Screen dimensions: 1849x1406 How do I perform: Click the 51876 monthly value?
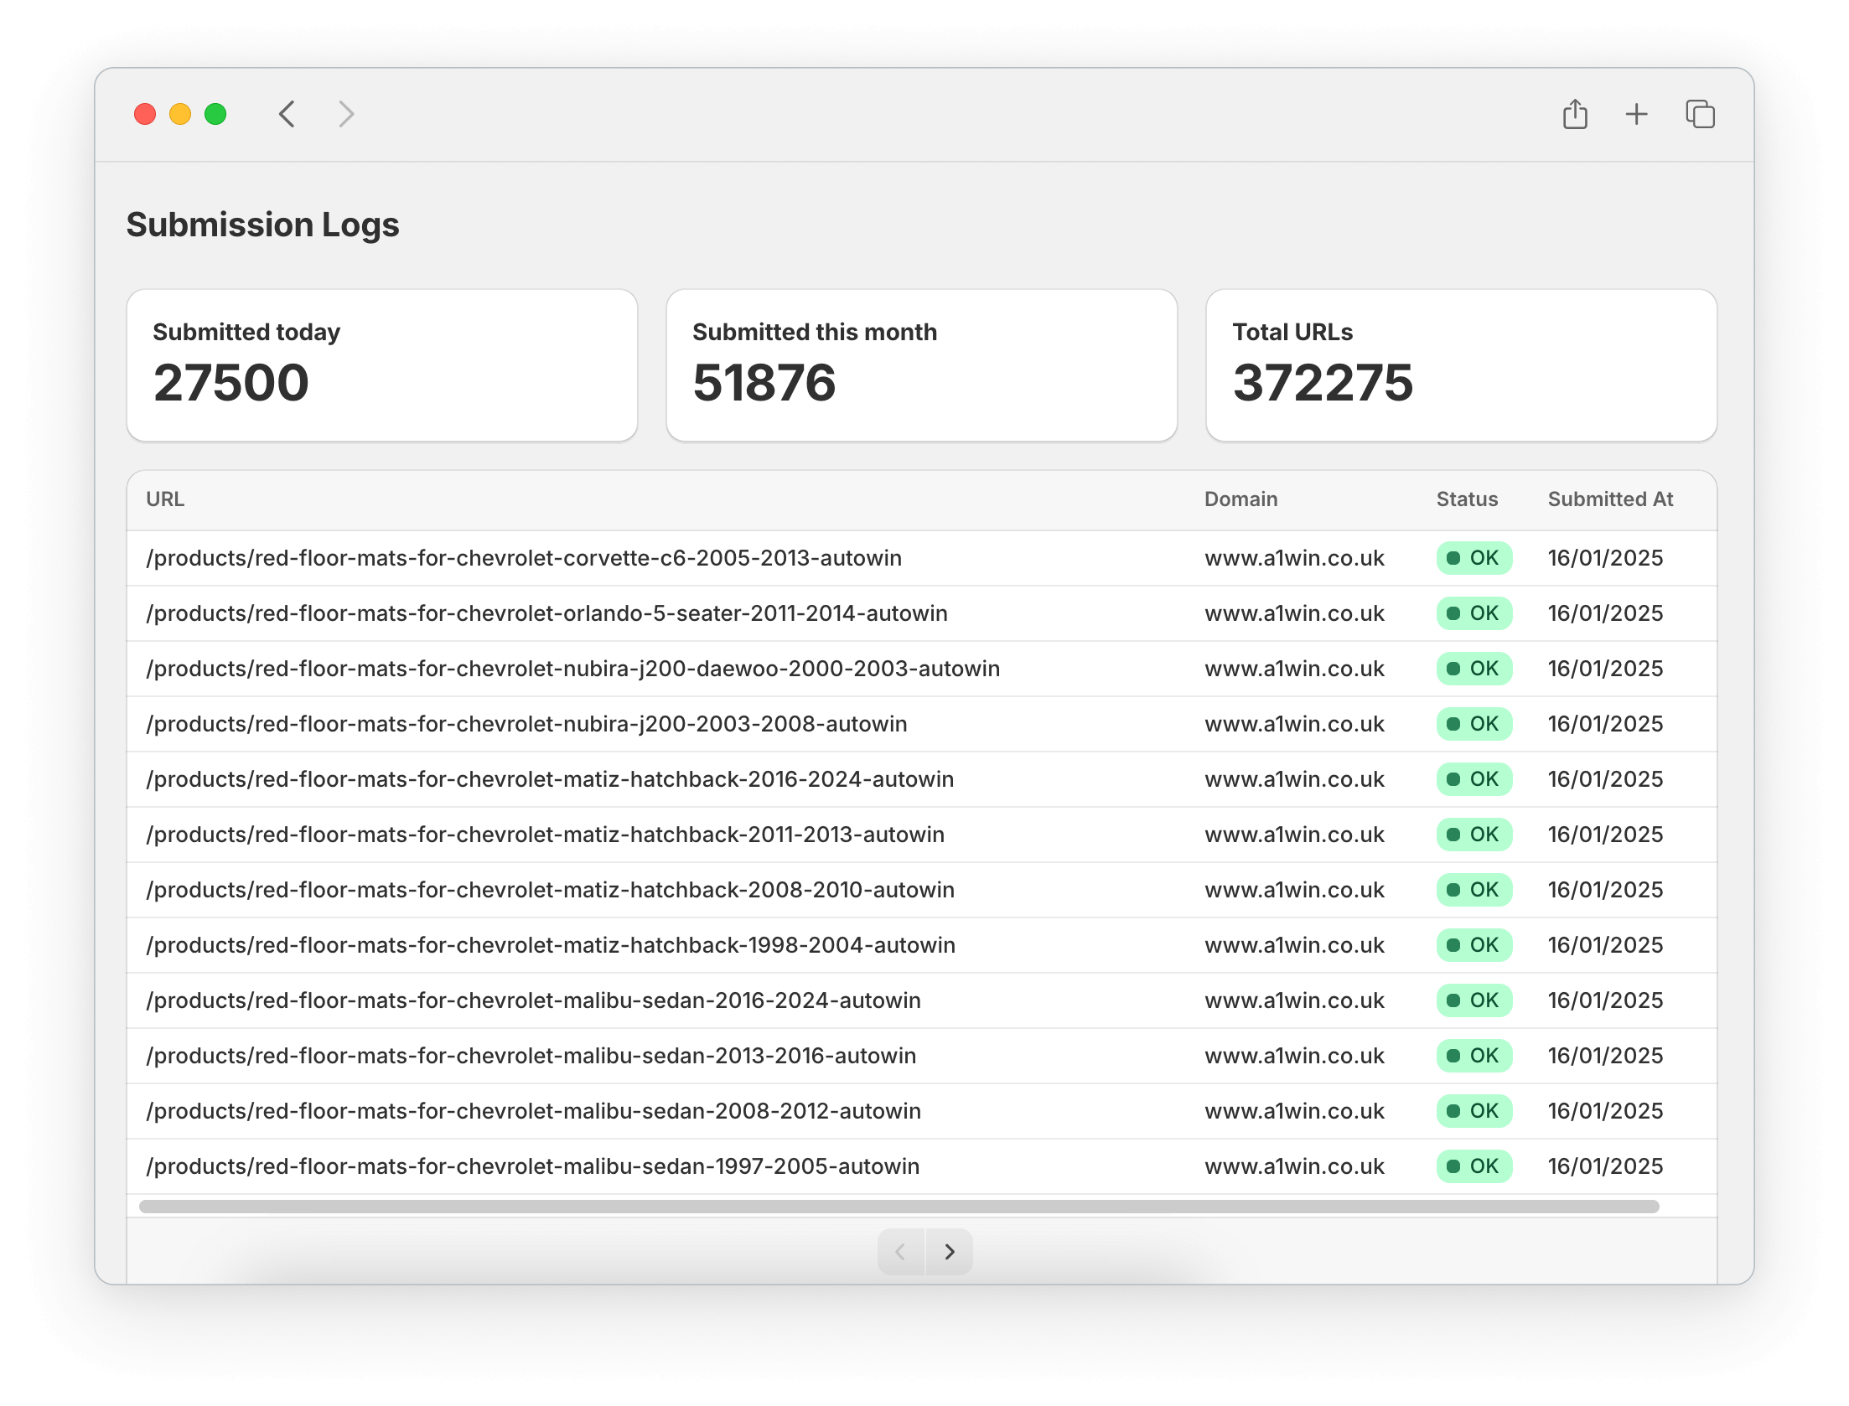coord(764,383)
